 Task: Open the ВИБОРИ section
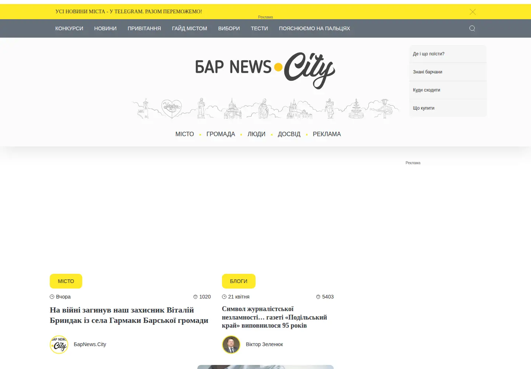[229, 28]
